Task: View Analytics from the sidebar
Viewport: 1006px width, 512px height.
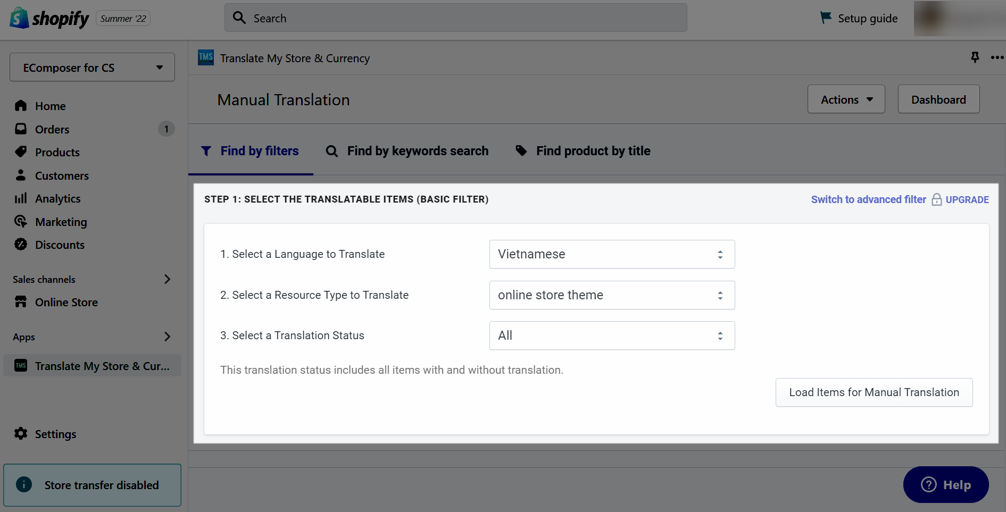Action: [x=57, y=198]
